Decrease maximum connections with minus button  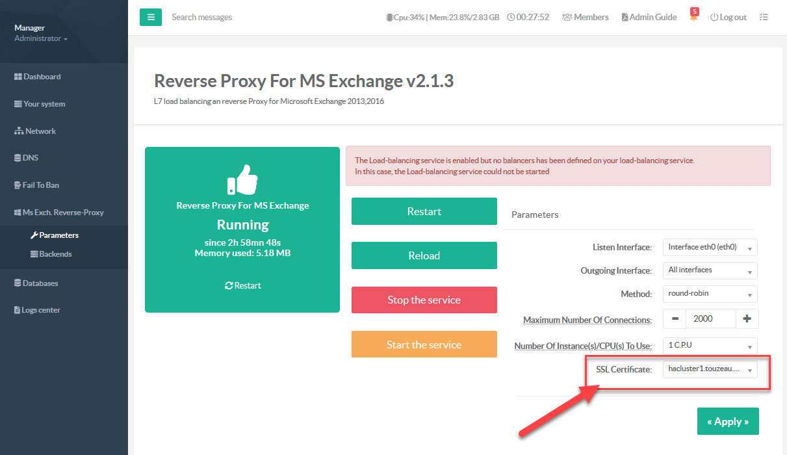coord(675,318)
